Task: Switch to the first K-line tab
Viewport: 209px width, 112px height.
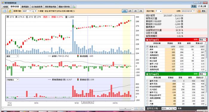Action: [x=5, y=7]
